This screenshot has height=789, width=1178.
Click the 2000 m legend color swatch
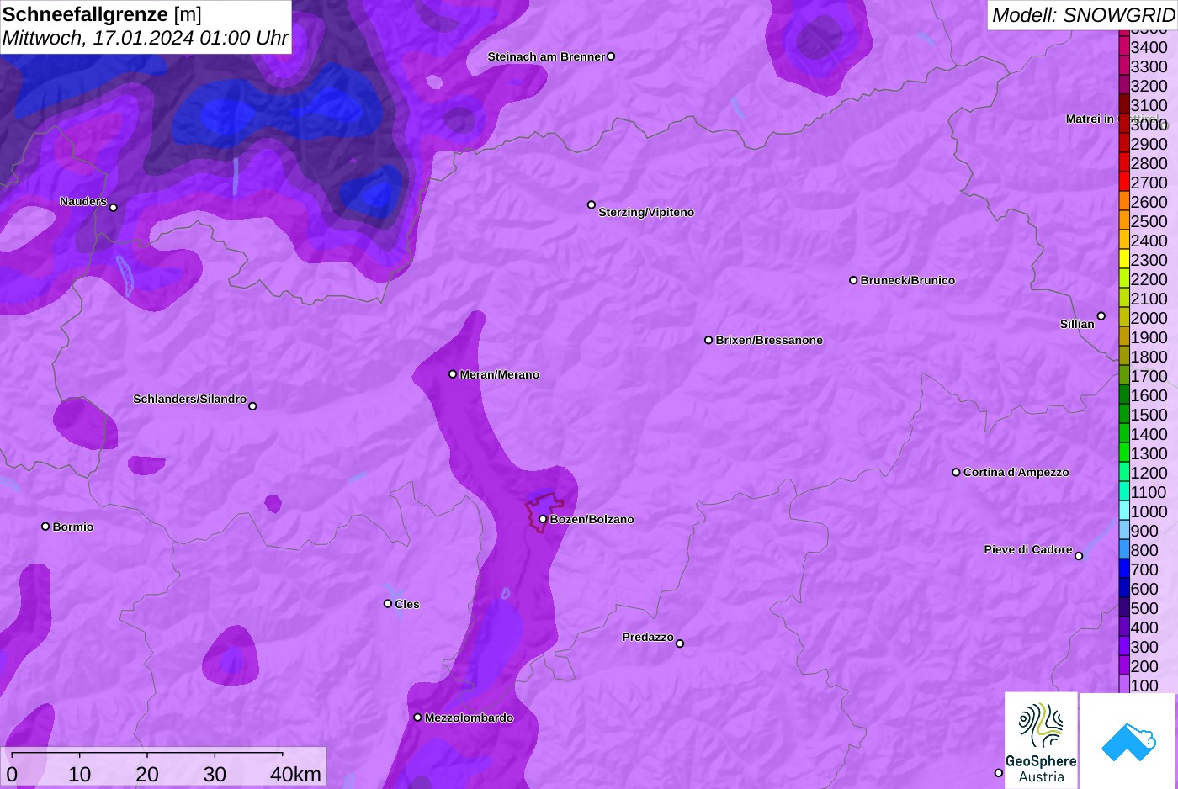pos(1123,318)
